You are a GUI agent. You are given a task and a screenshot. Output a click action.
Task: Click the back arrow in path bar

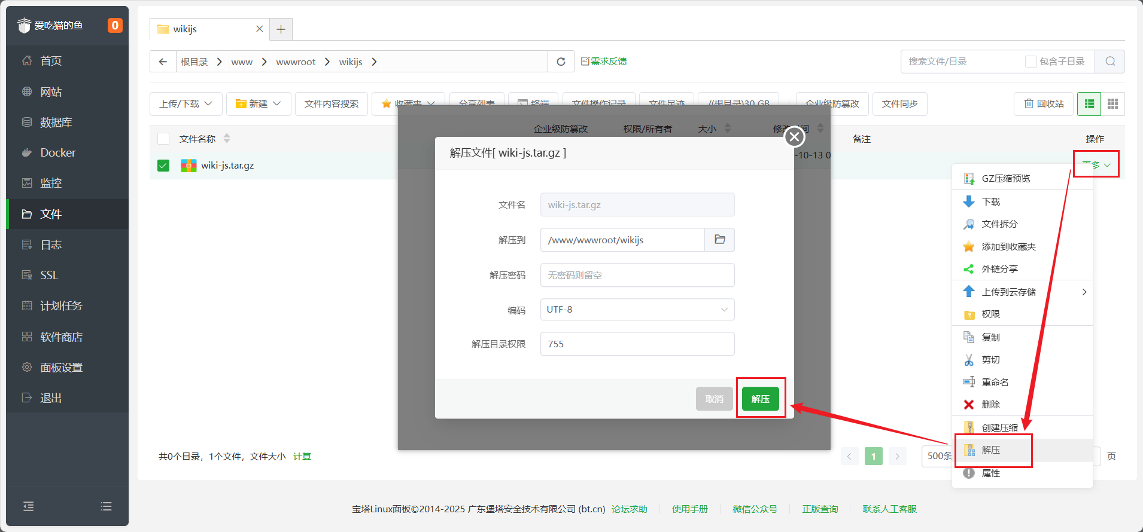163,62
